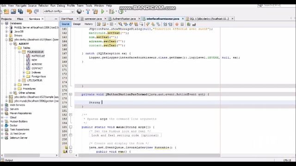Switch editor to History view

click(88, 24)
